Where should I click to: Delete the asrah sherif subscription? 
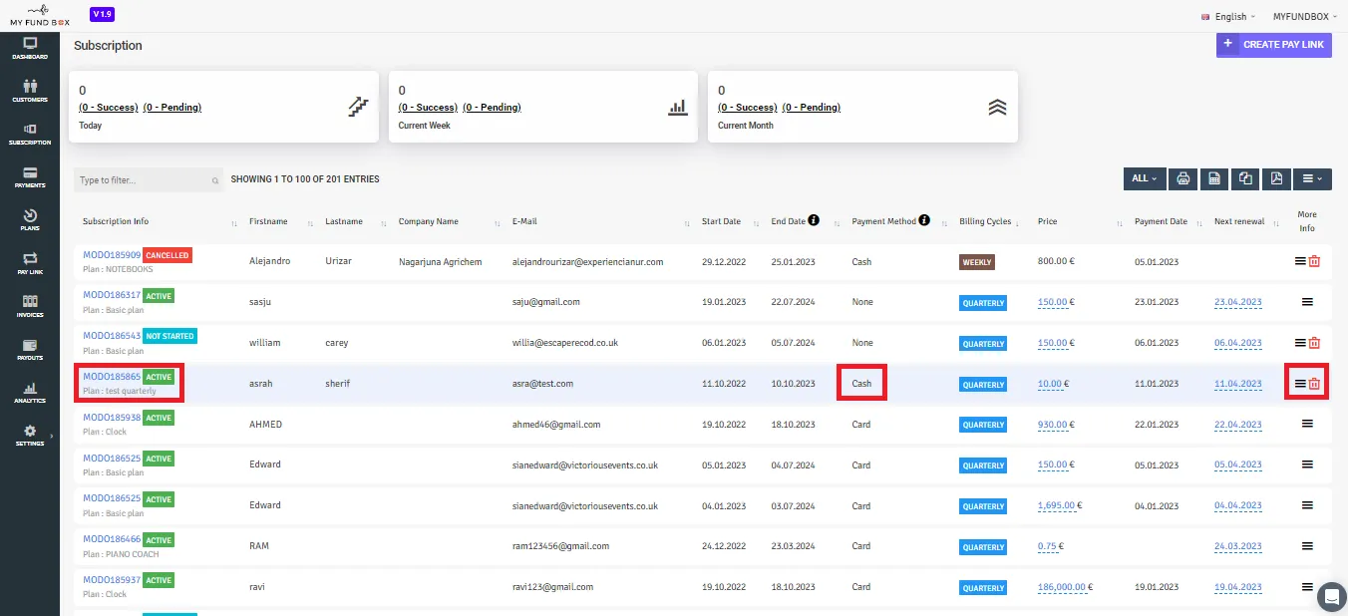pos(1314,384)
